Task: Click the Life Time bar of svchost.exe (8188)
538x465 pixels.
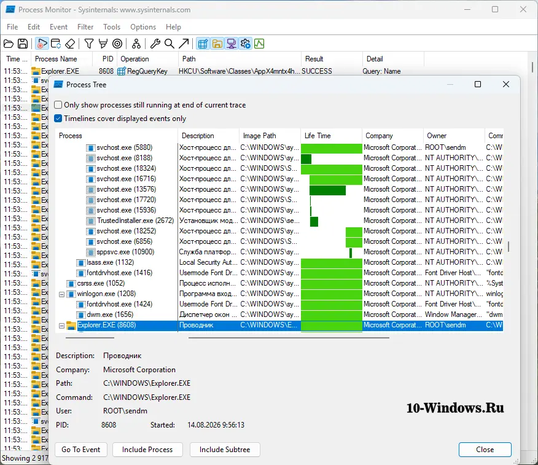Action: tap(306, 158)
